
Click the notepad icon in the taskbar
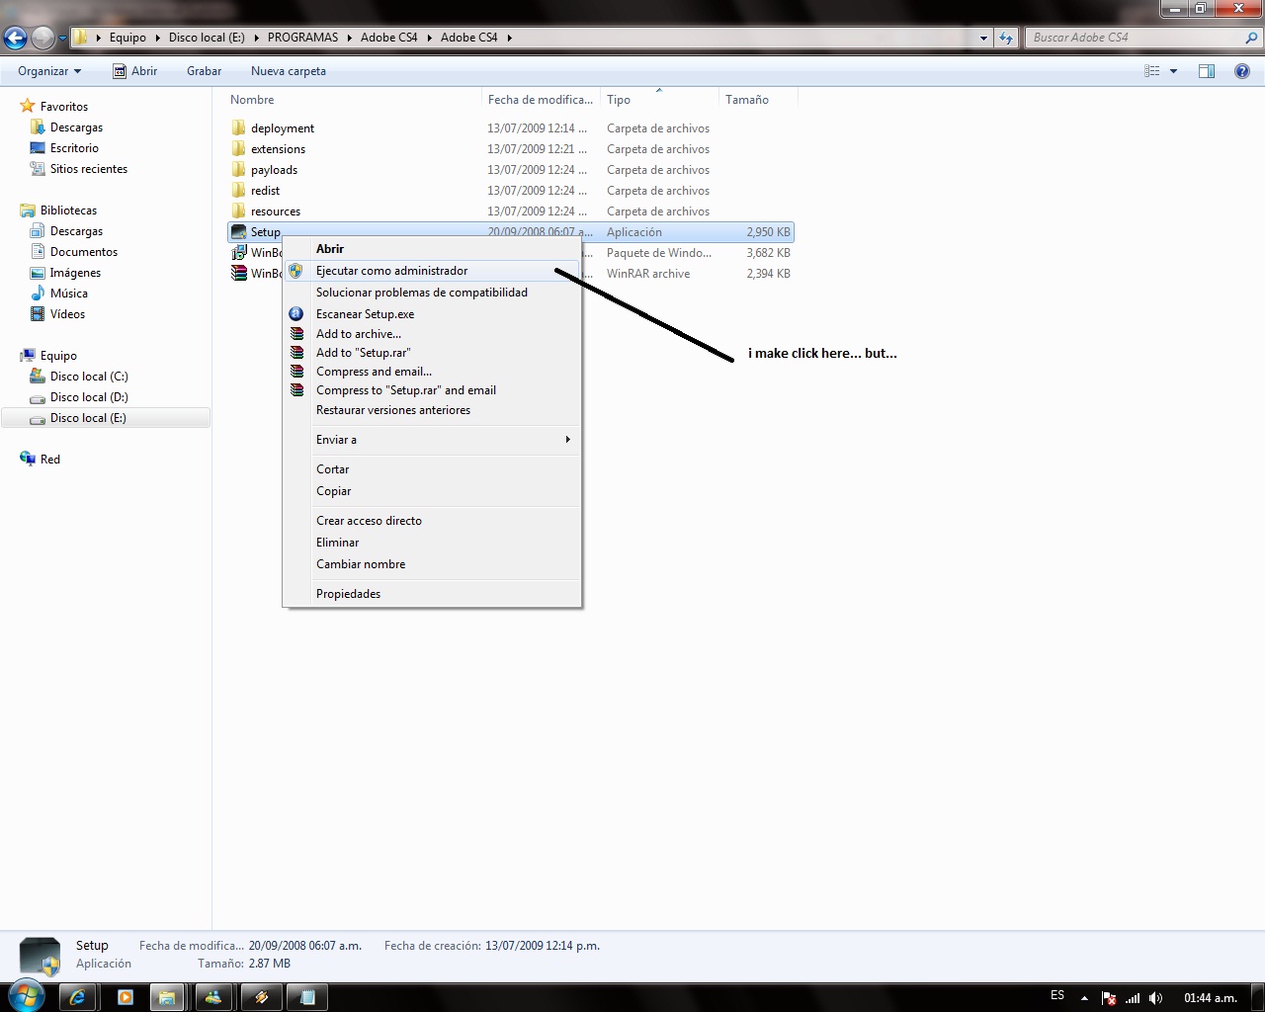coord(307,997)
